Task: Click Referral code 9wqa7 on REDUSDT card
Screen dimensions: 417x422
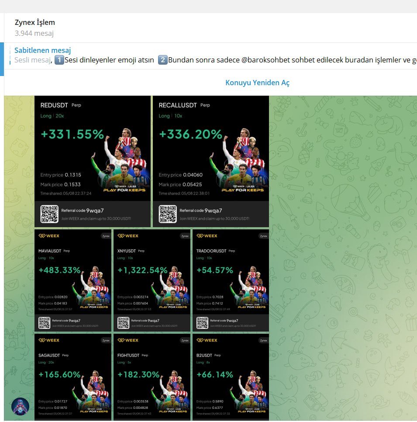Action: pos(83,211)
